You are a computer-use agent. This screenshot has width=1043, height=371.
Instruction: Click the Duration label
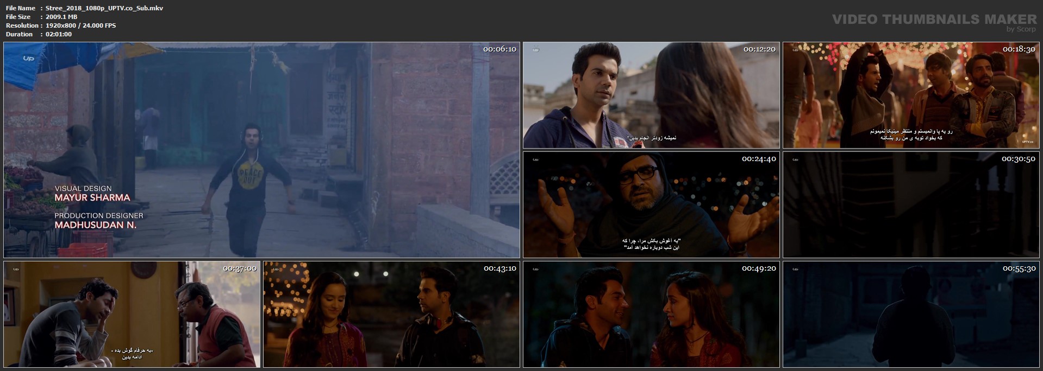19,34
